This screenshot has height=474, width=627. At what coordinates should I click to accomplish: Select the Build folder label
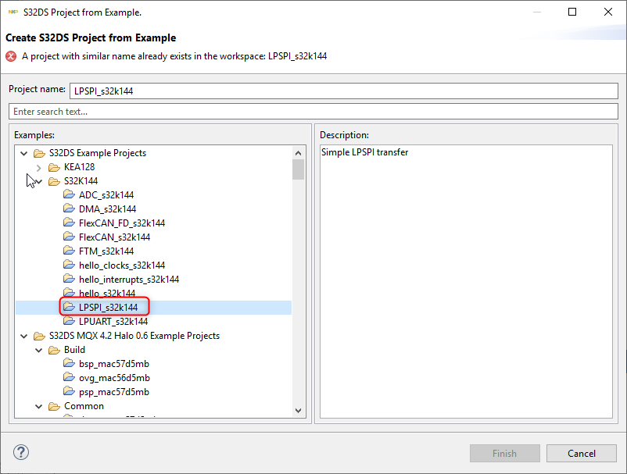click(x=74, y=350)
